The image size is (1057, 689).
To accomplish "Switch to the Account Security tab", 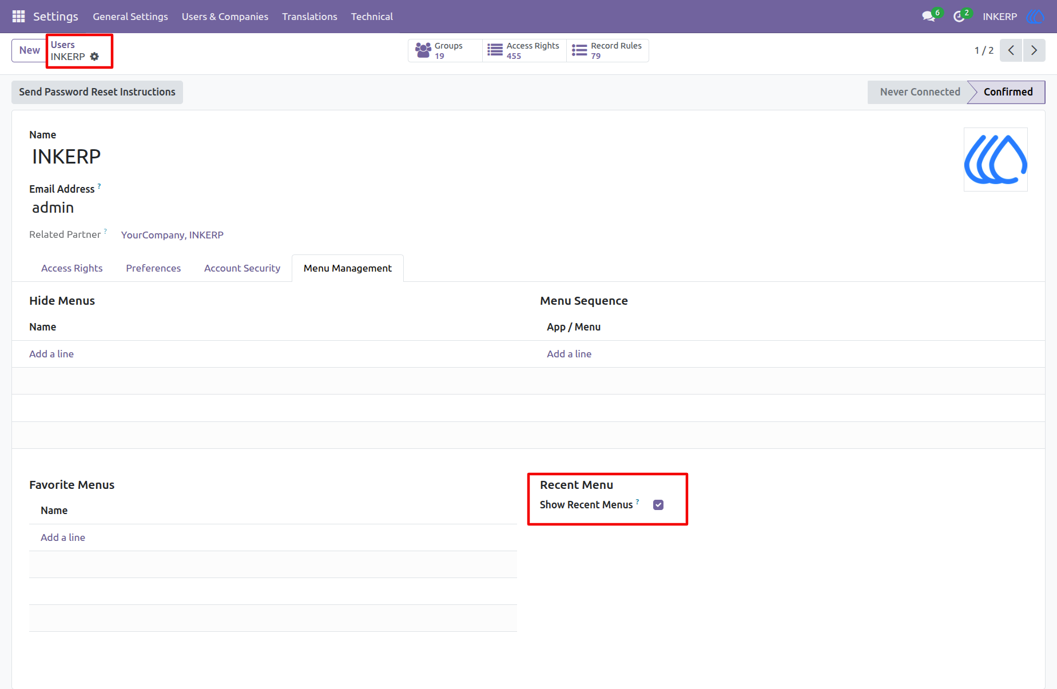I will pyautogui.click(x=242, y=268).
